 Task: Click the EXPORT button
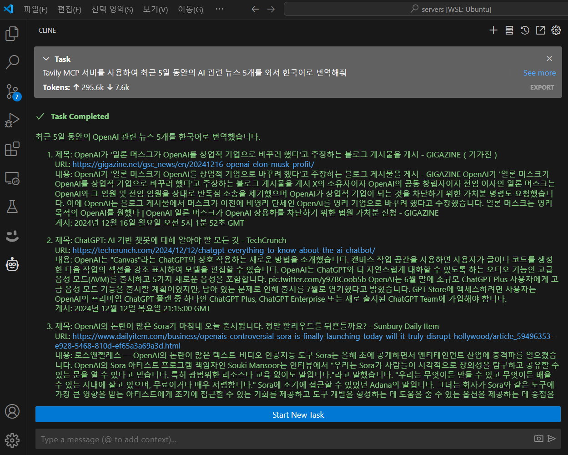[542, 87]
